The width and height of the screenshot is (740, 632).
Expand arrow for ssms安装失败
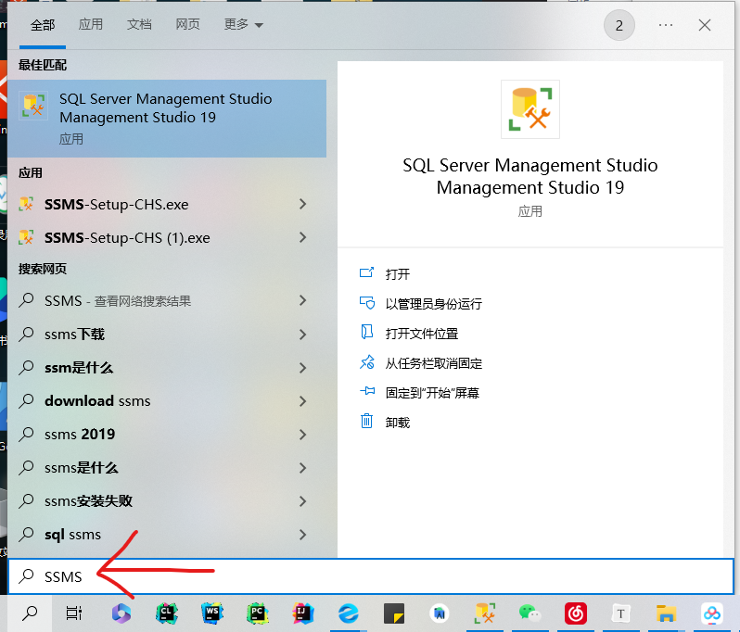tap(303, 501)
